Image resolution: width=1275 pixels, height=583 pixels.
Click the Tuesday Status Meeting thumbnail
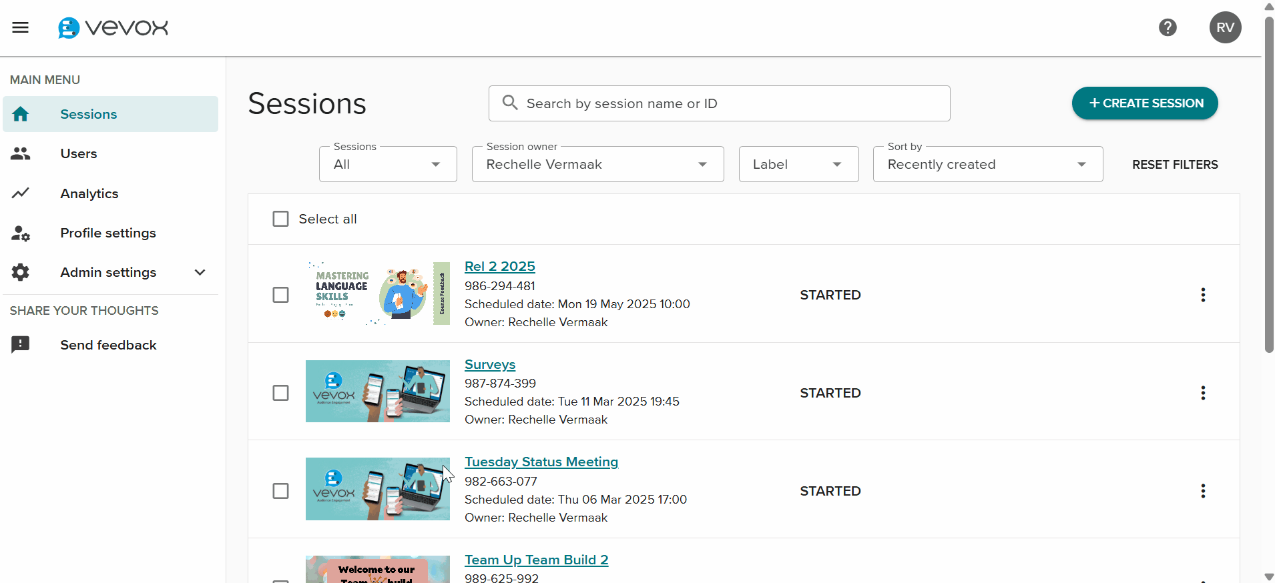(x=378, y=489)
